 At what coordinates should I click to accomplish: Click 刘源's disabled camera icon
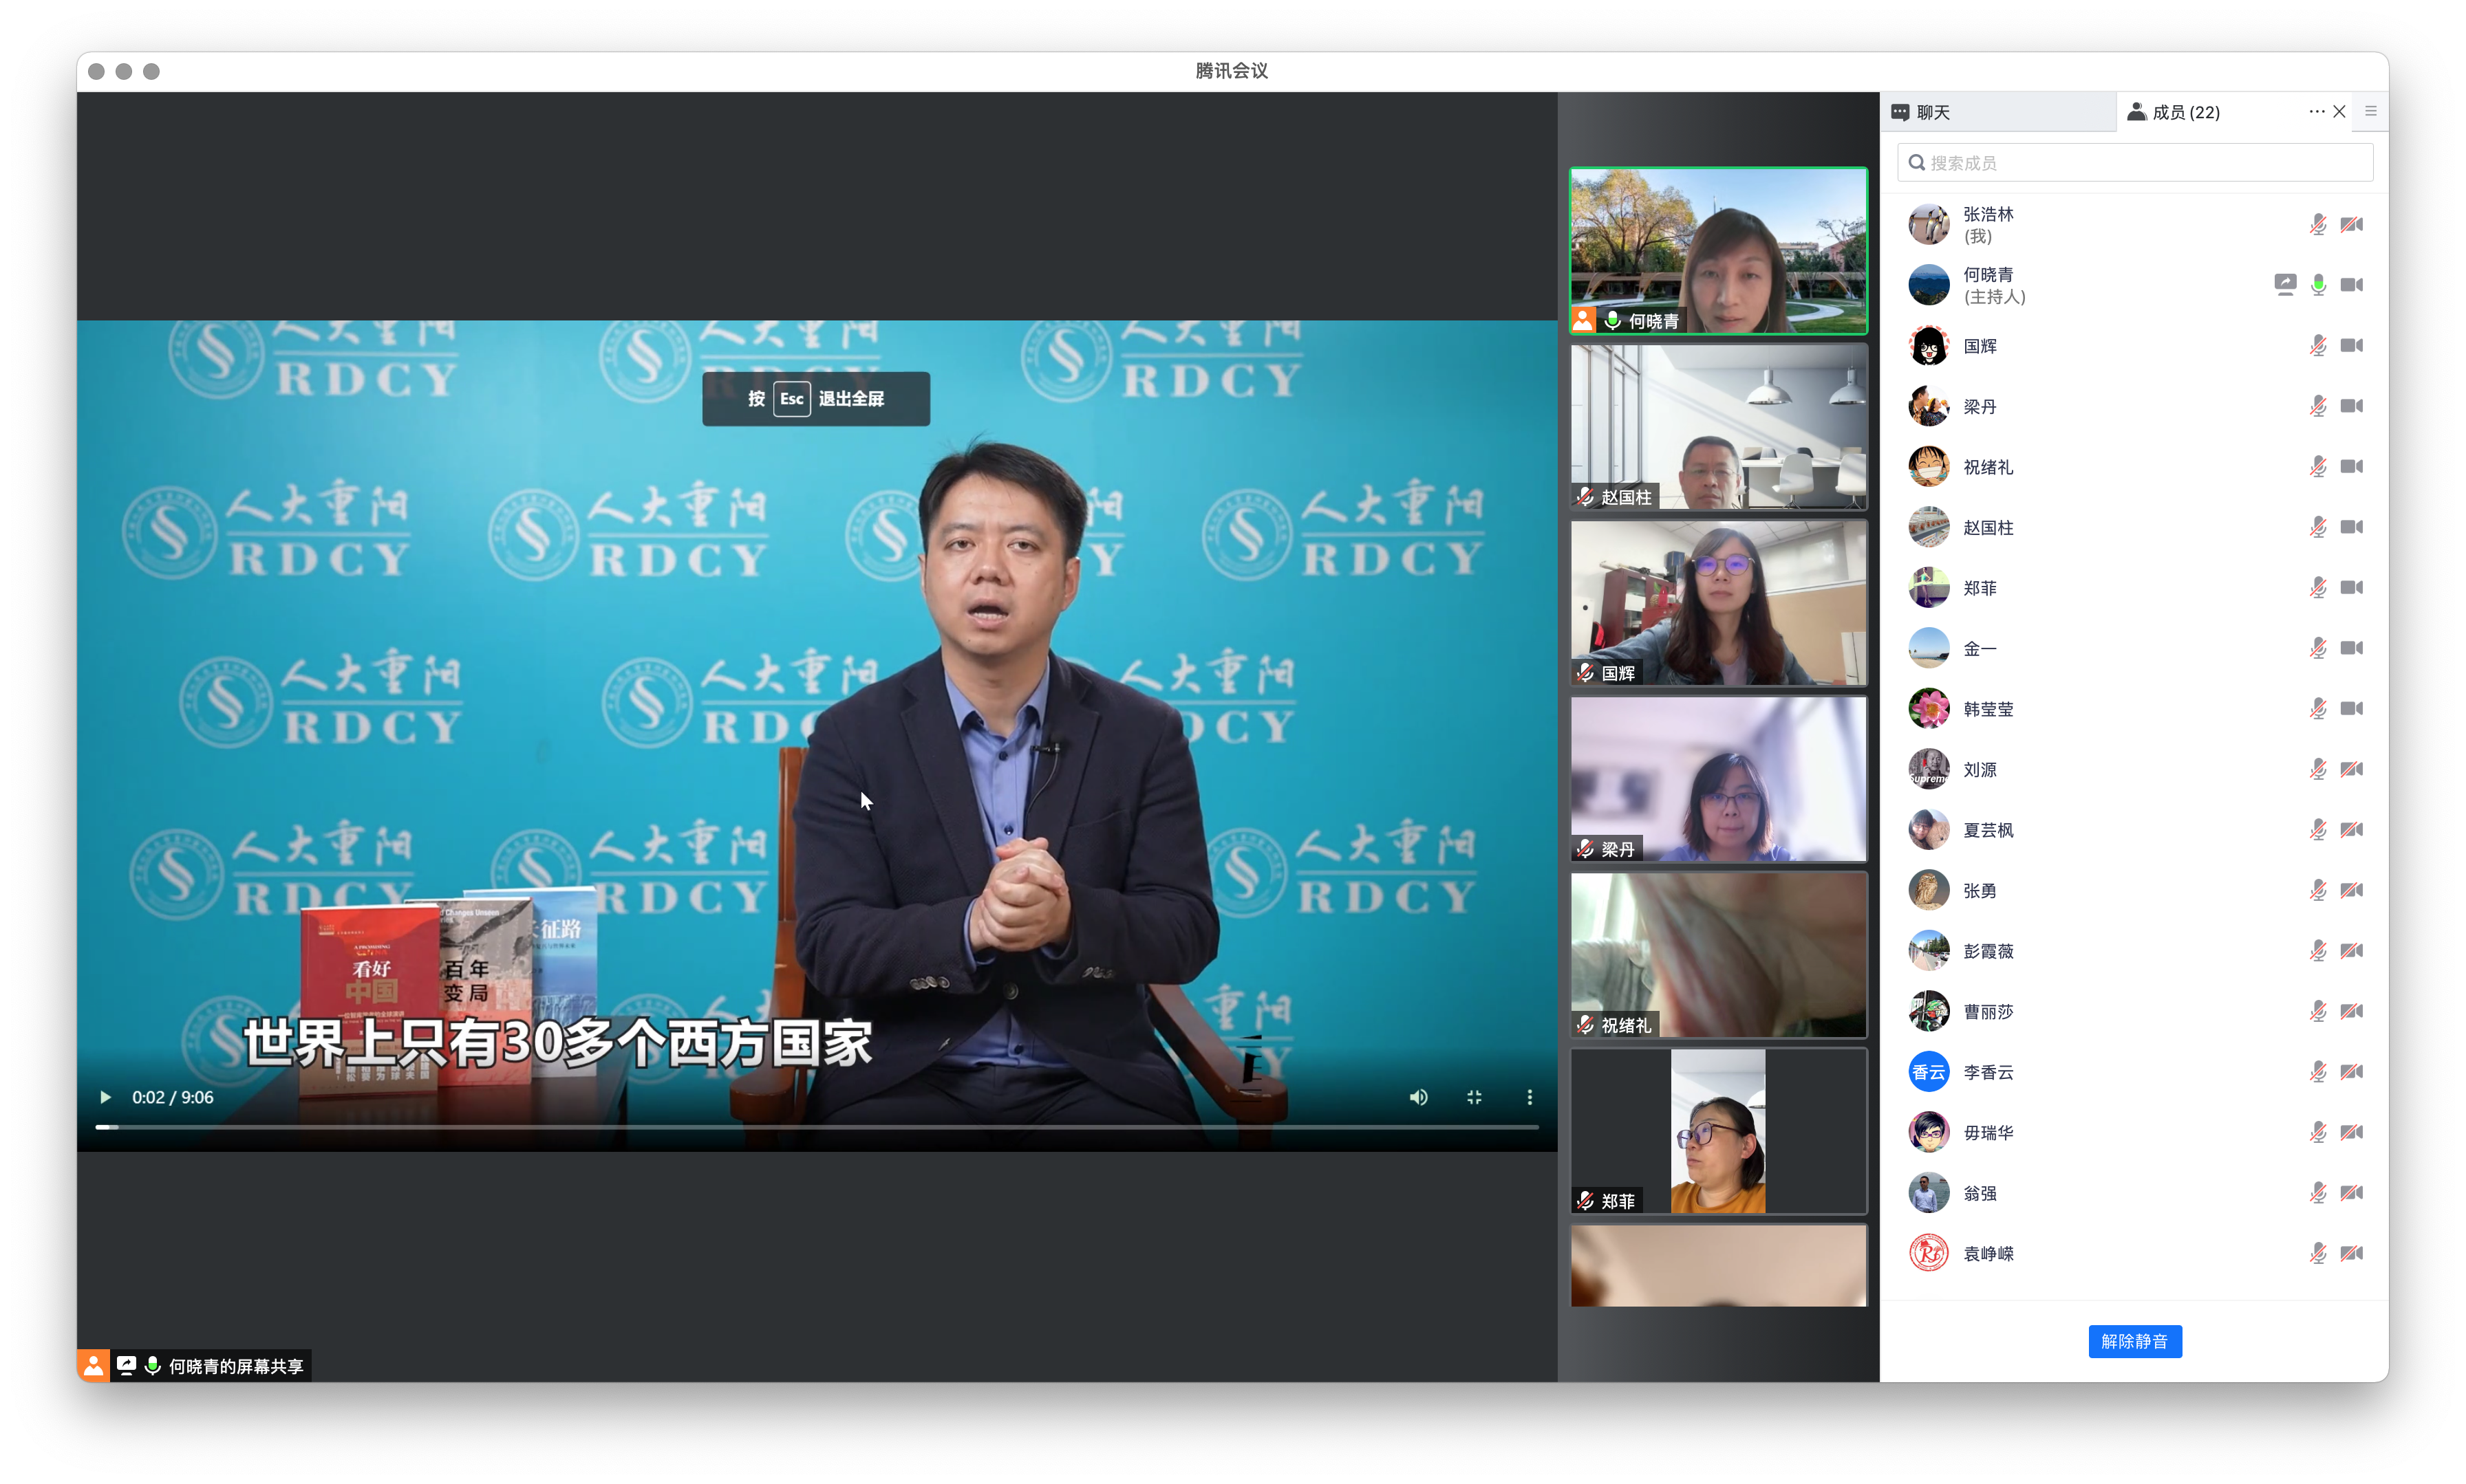[x=2352, y=769]
